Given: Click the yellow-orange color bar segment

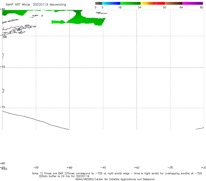Looking at the screenshot, I should [x=148, y=3].
